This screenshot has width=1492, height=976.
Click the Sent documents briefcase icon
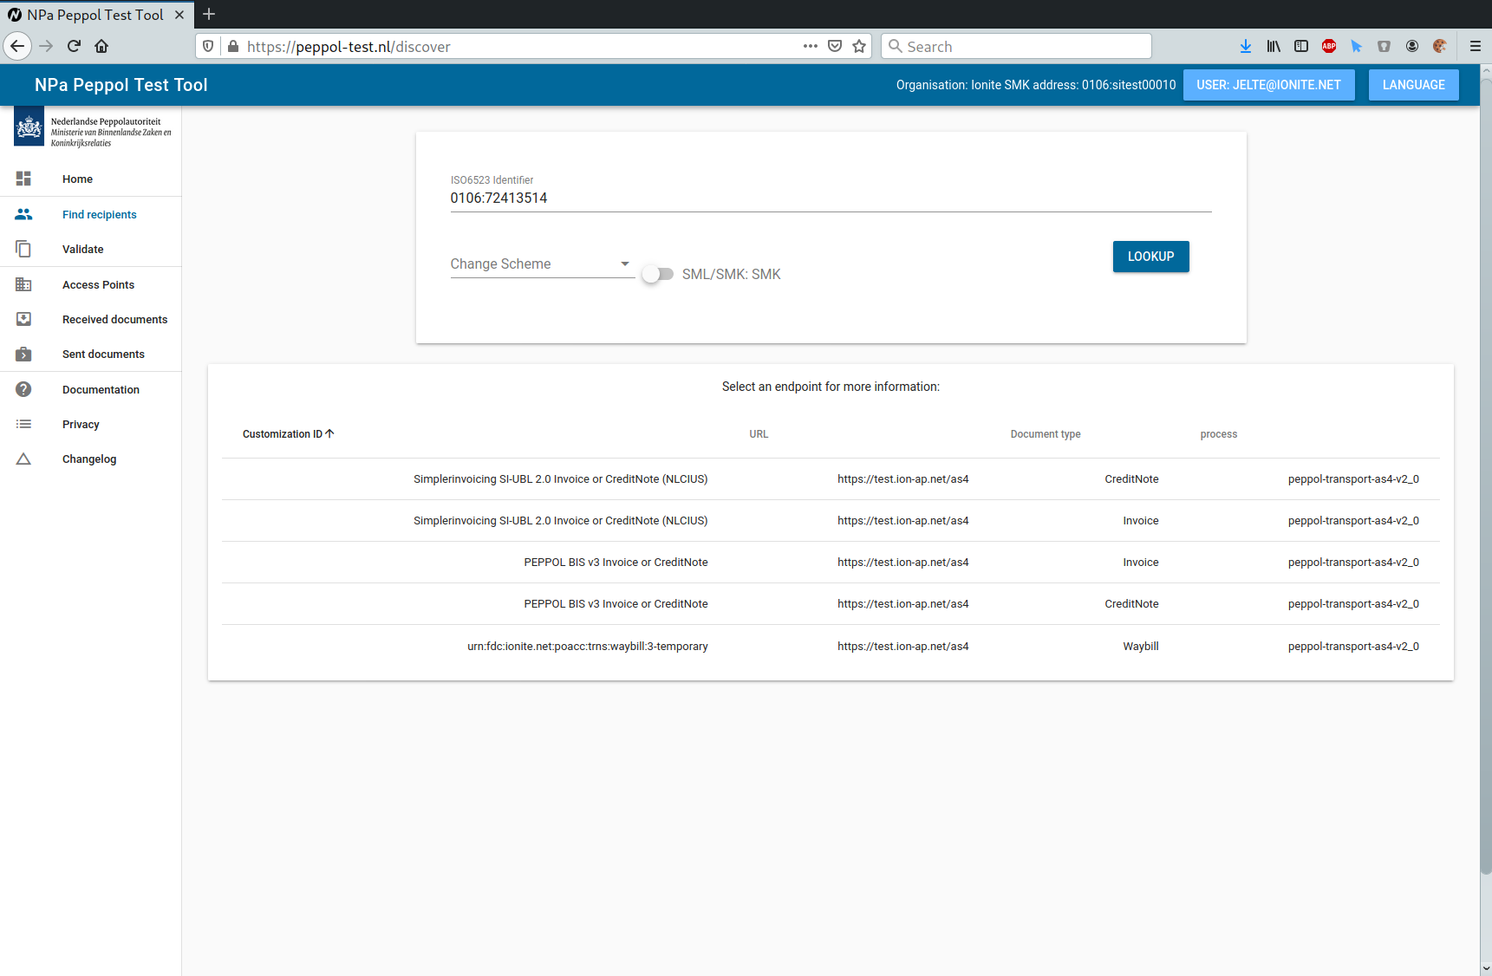23,354
